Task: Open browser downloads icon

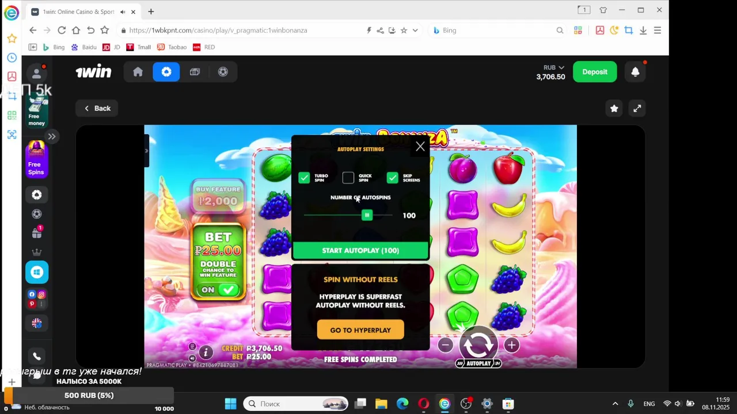Action: click(x=643, y=30)
